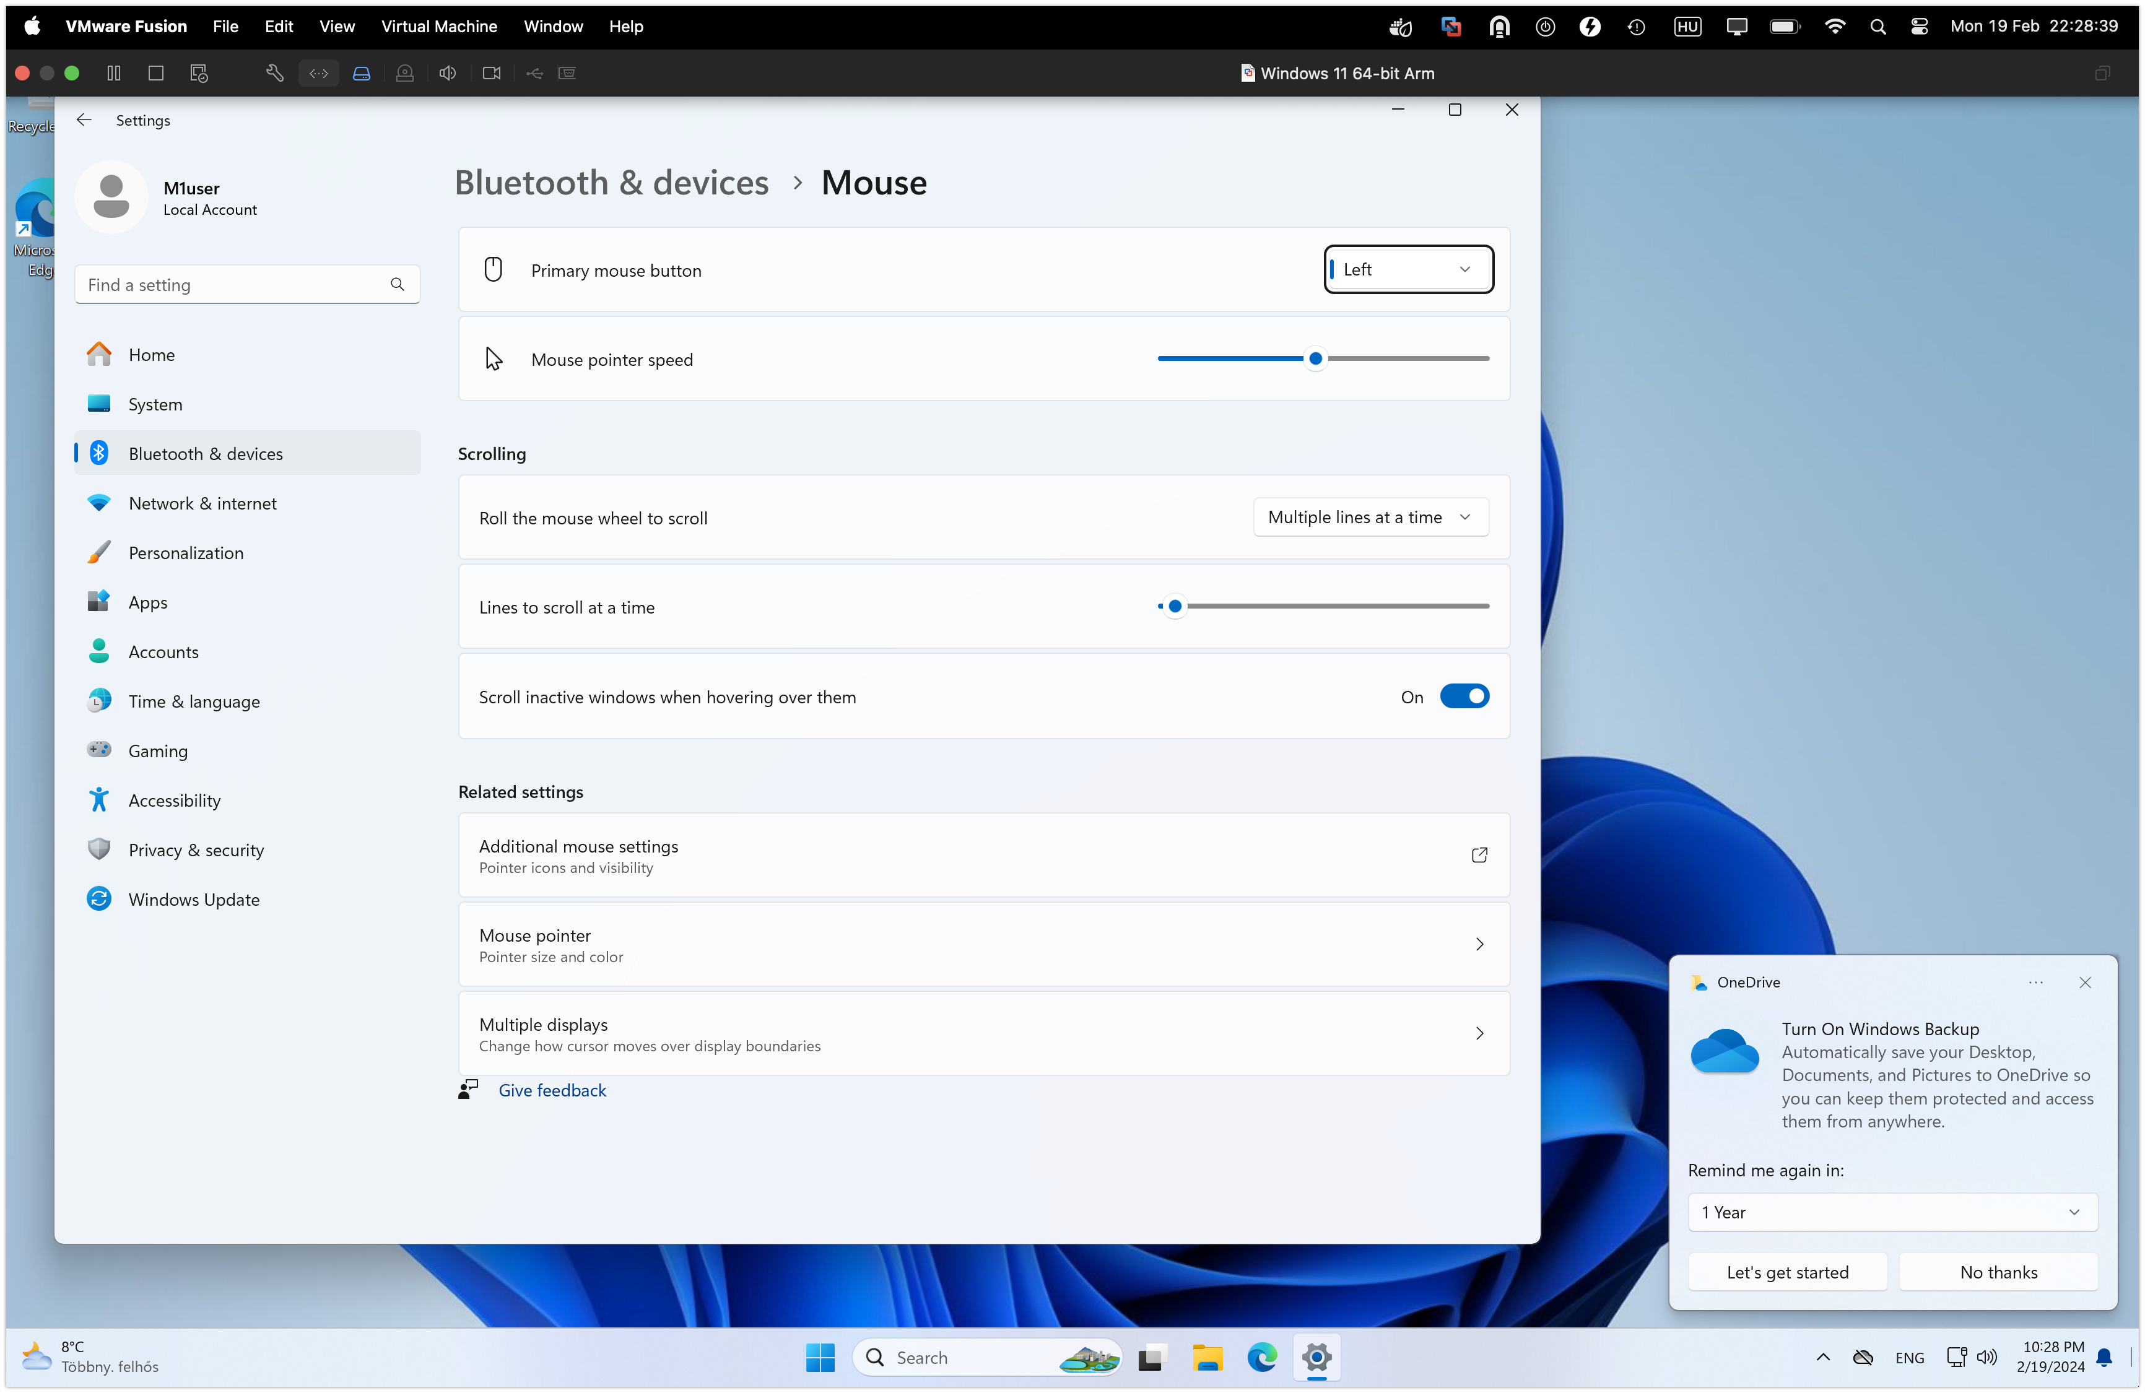This screenshot has height=1393, width=2145.
Task: Select Accounts in Settings sidebar
Action: pyautogui.click(x=248, y=651)
